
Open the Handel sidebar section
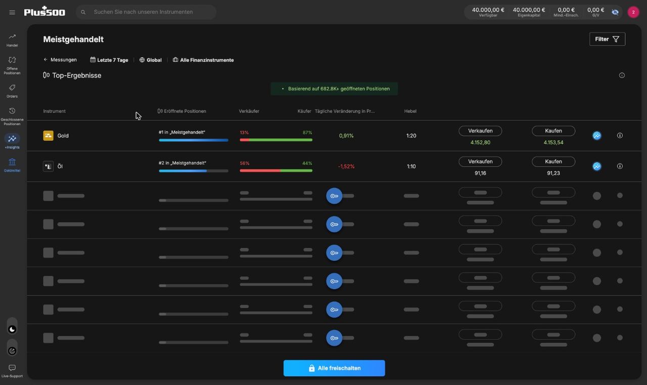(12, 40)
